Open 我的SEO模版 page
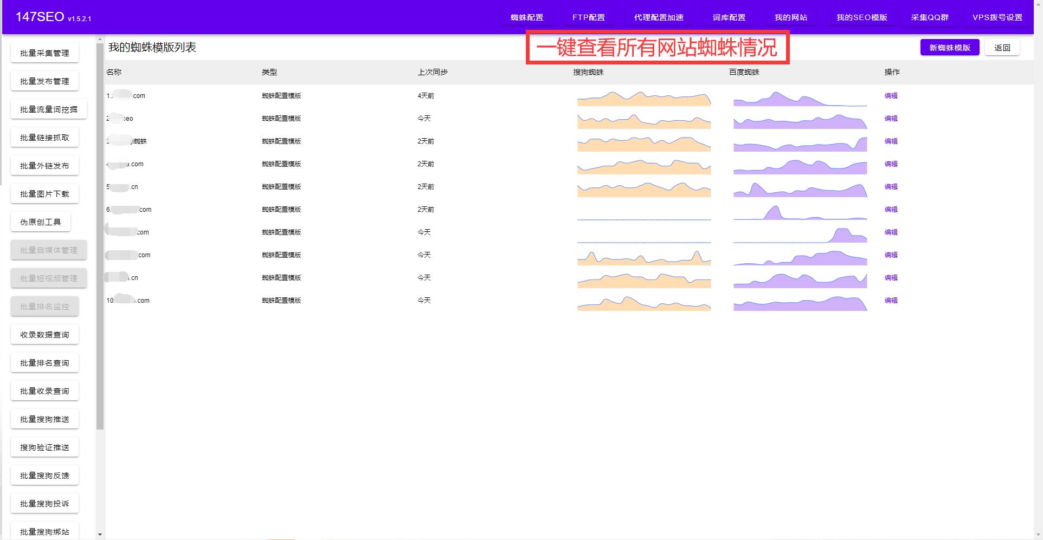The height and width of the screenshot is (540, 1043). 861,17
